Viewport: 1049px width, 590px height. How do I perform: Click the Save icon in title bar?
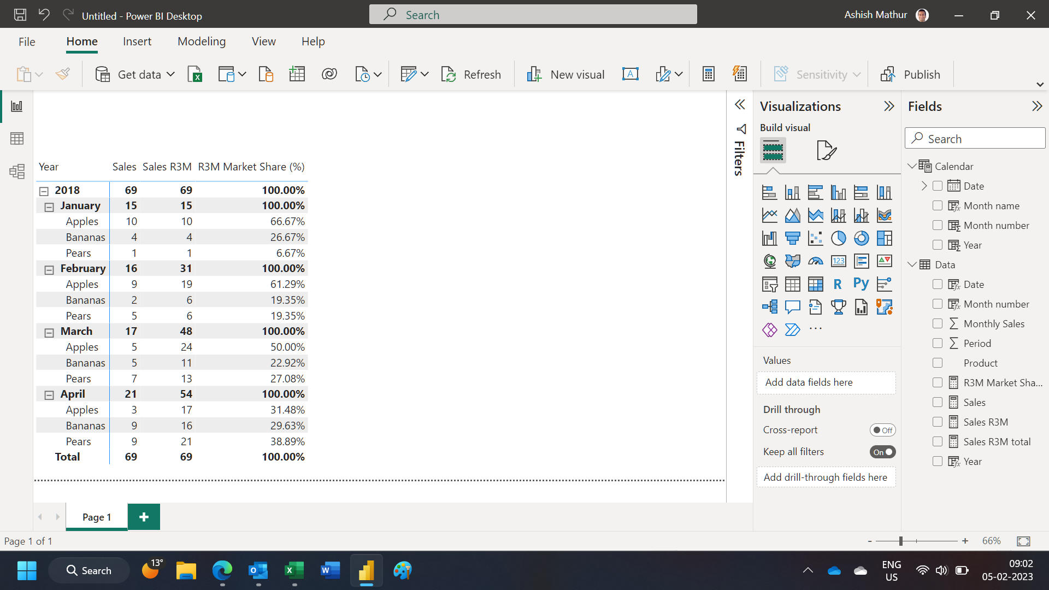[20, 15]
